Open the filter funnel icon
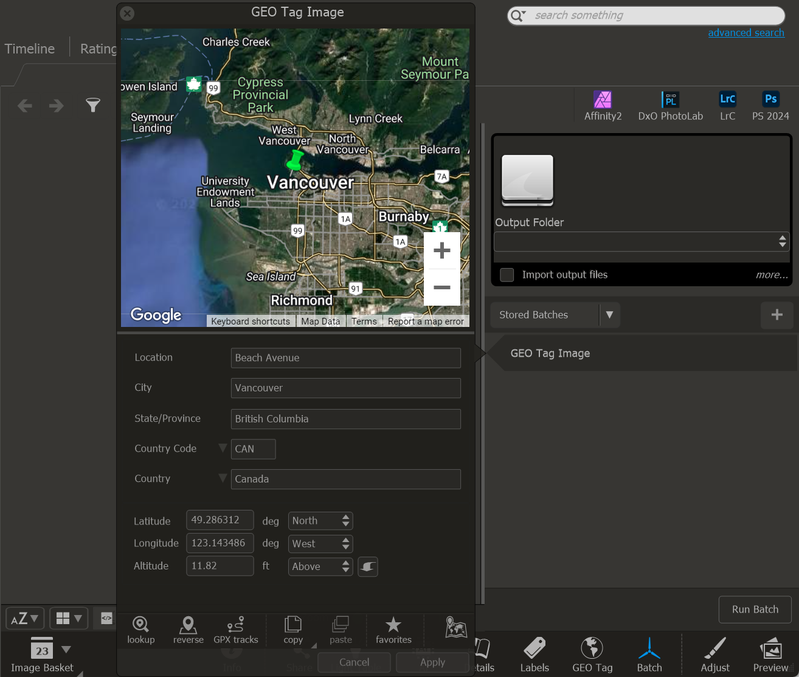Image resolution: width=799 pixels, height=677 pixels. (x=93, y=105)
